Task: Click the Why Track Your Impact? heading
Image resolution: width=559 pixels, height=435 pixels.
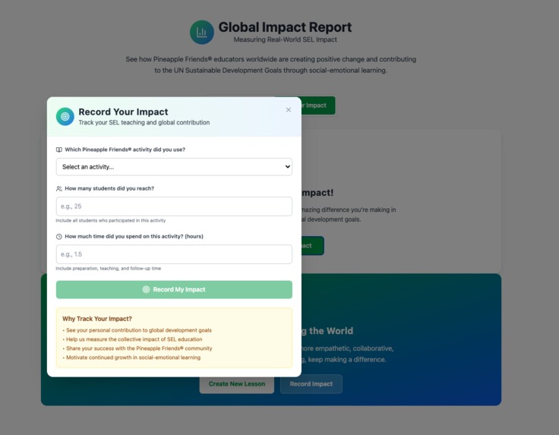Action: pos(97,319)
